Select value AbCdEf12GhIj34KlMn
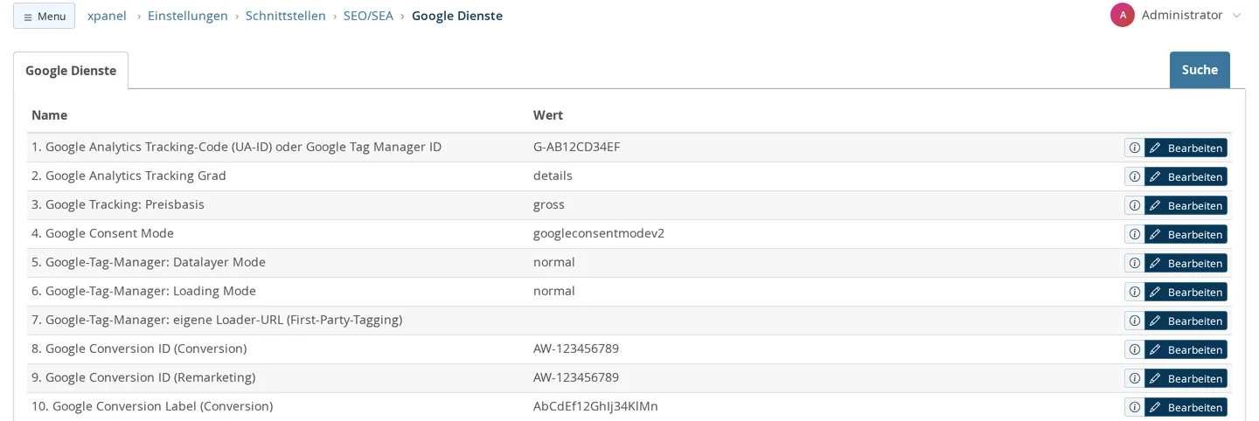 point(595,406)
